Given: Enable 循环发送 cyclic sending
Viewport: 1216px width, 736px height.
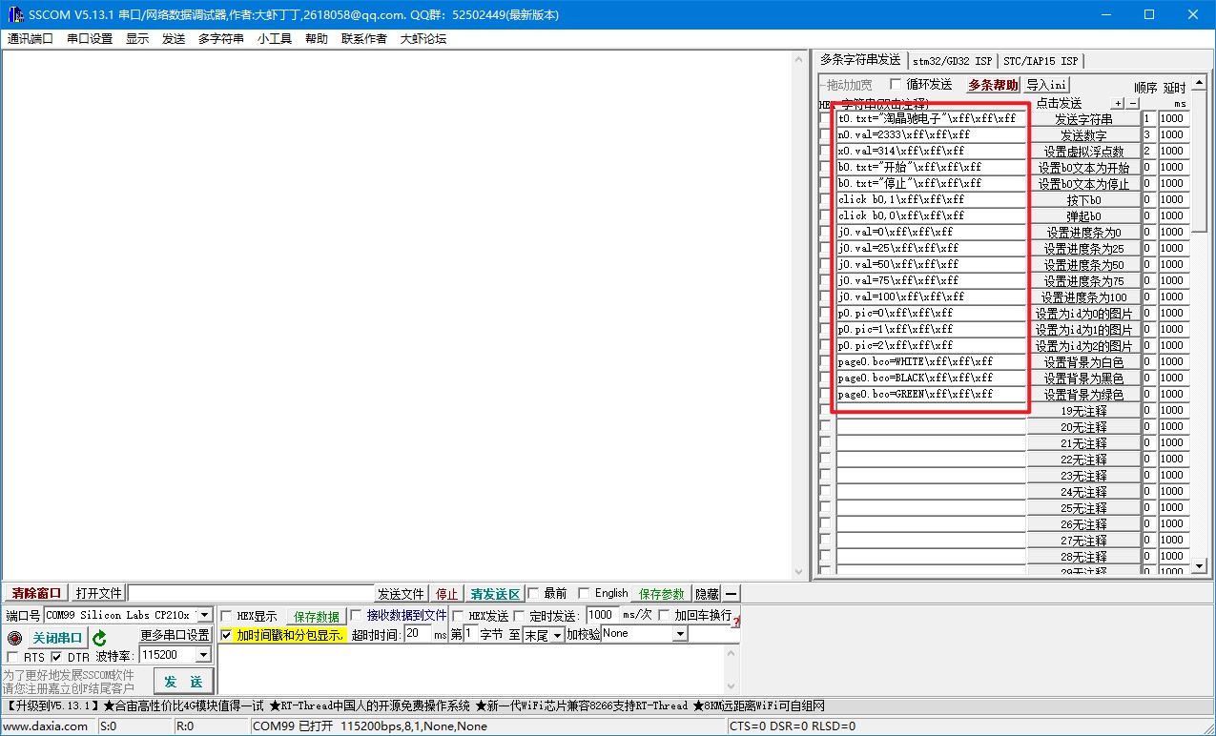Looking at the screenshot, I should click(895, 83).
